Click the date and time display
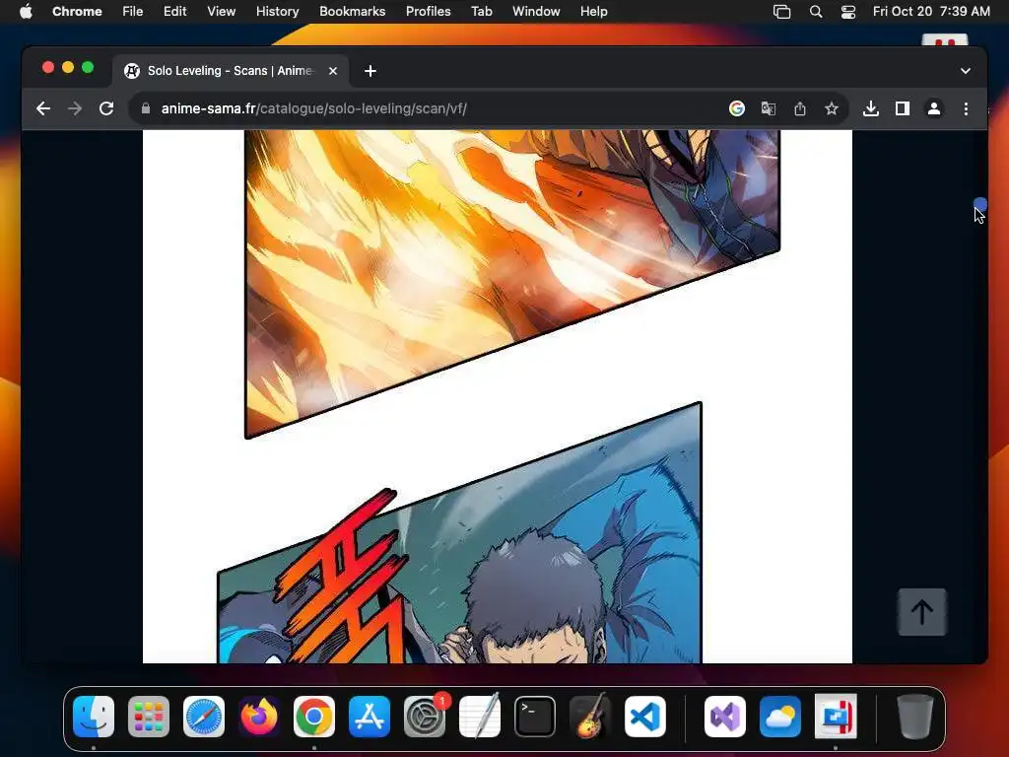The width and height of the screenshot is (1009, 757). click(931, 12)
